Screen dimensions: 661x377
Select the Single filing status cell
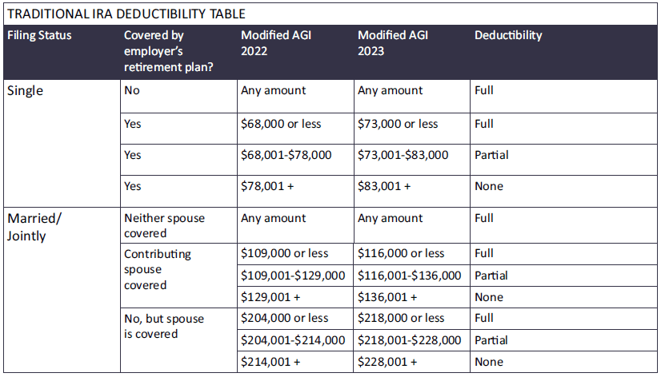[25, 90]
